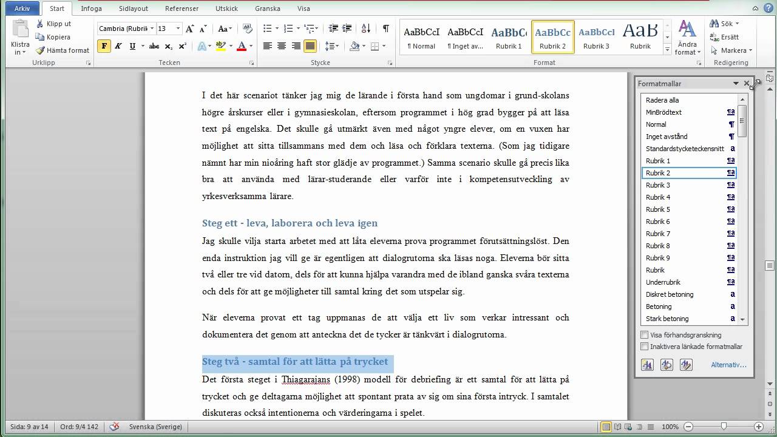This screenshot has width=777, height=437.
Task: Apply strikethrough formatting
Action: click(x=154, y=46)
